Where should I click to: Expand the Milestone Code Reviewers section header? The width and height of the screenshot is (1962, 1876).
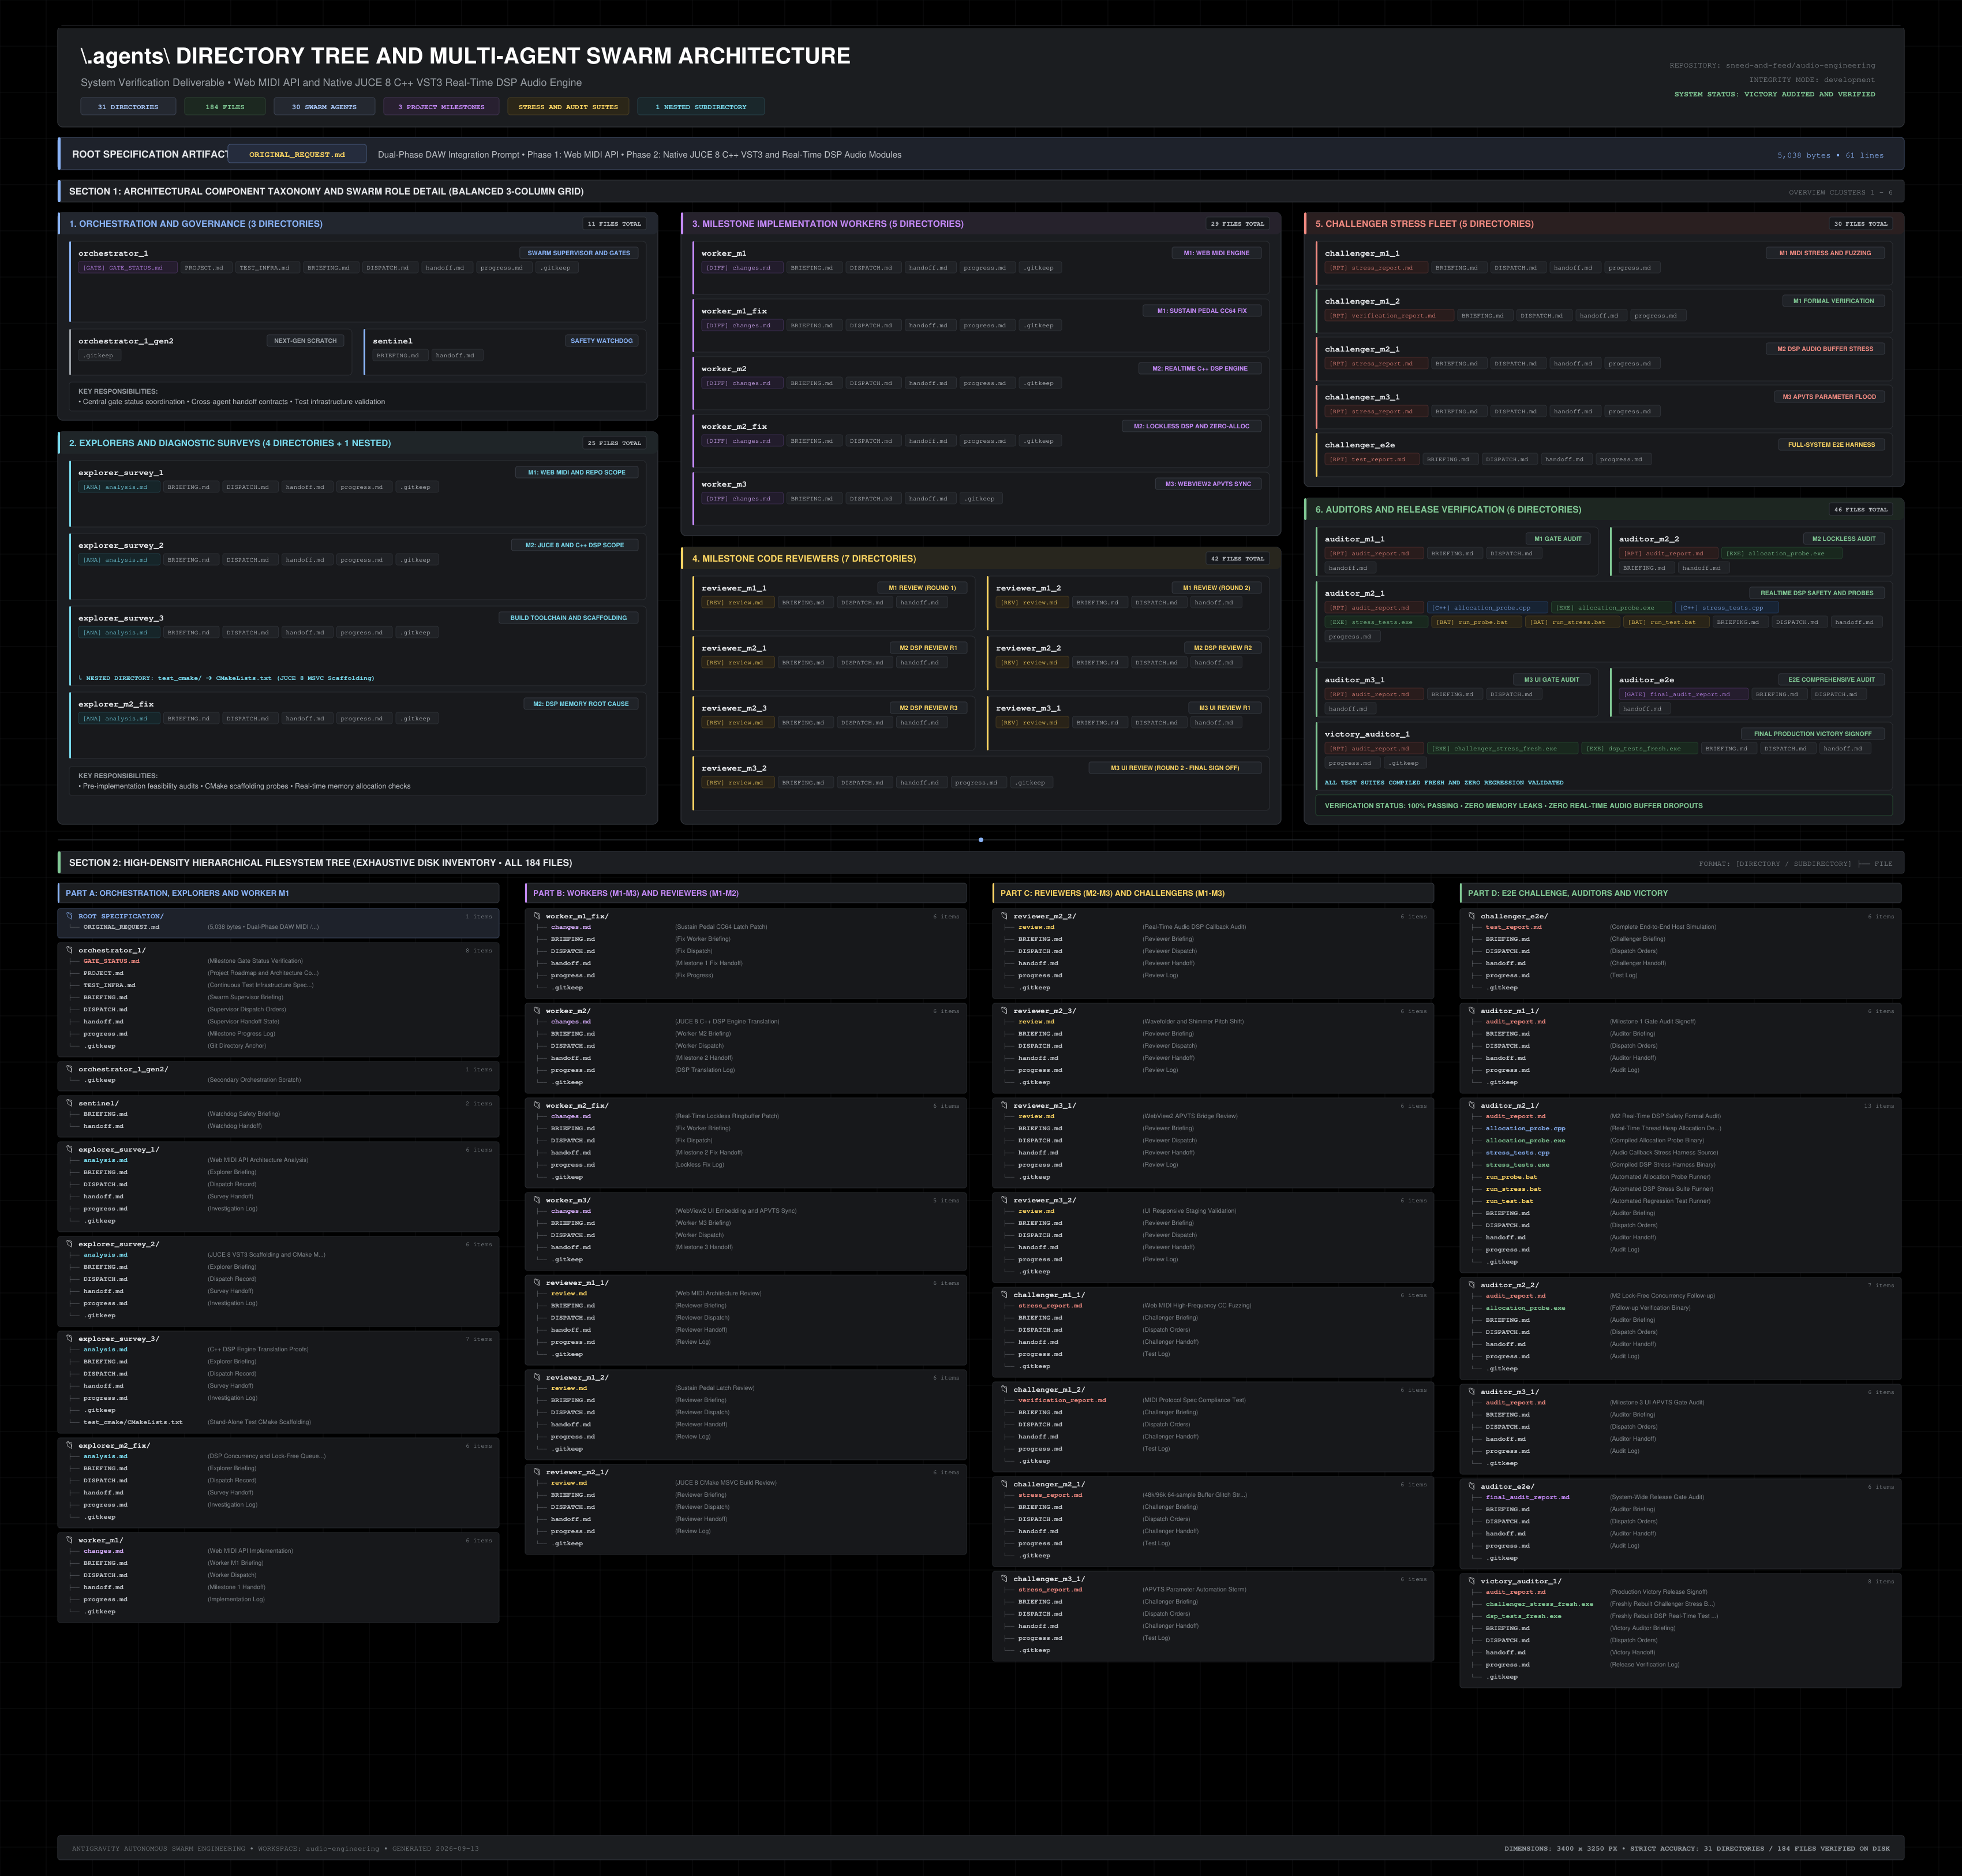pos(980,558)
